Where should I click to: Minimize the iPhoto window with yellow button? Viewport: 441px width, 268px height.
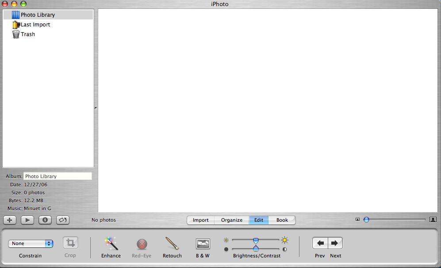(14, 4)
